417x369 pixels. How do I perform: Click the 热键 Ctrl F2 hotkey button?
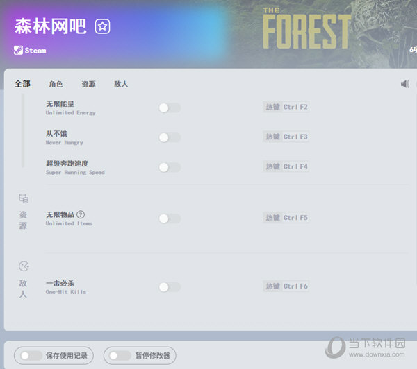286,107
